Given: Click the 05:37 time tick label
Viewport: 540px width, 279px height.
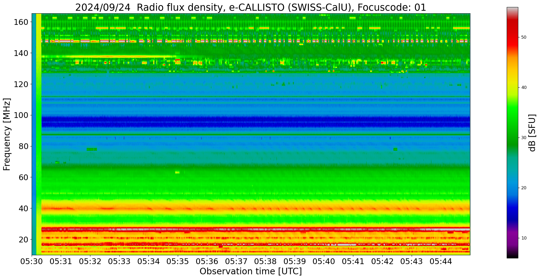Looking at the screenshot, I should pos(236,261).
